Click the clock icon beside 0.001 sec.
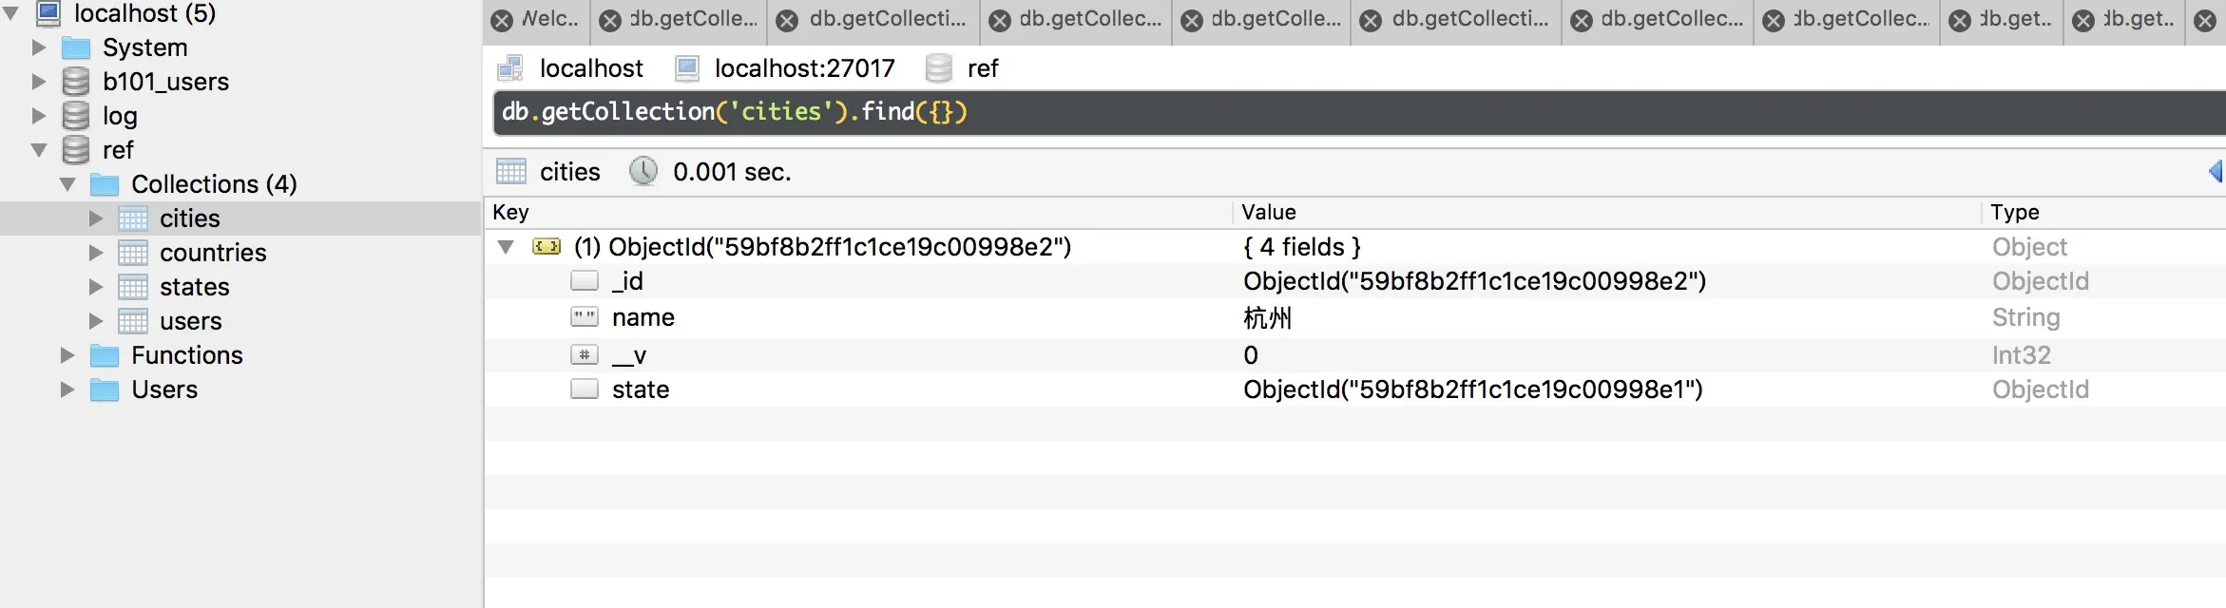The height and width of the screenshot is (608, 2226). [643, 172]
